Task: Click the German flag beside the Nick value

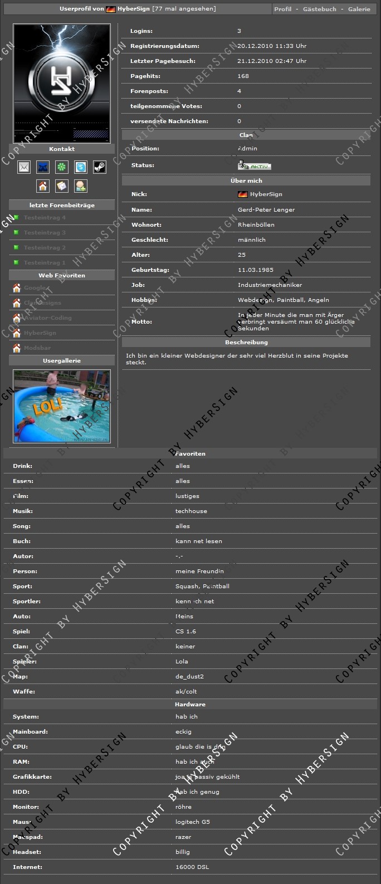Action: [242, 194]
